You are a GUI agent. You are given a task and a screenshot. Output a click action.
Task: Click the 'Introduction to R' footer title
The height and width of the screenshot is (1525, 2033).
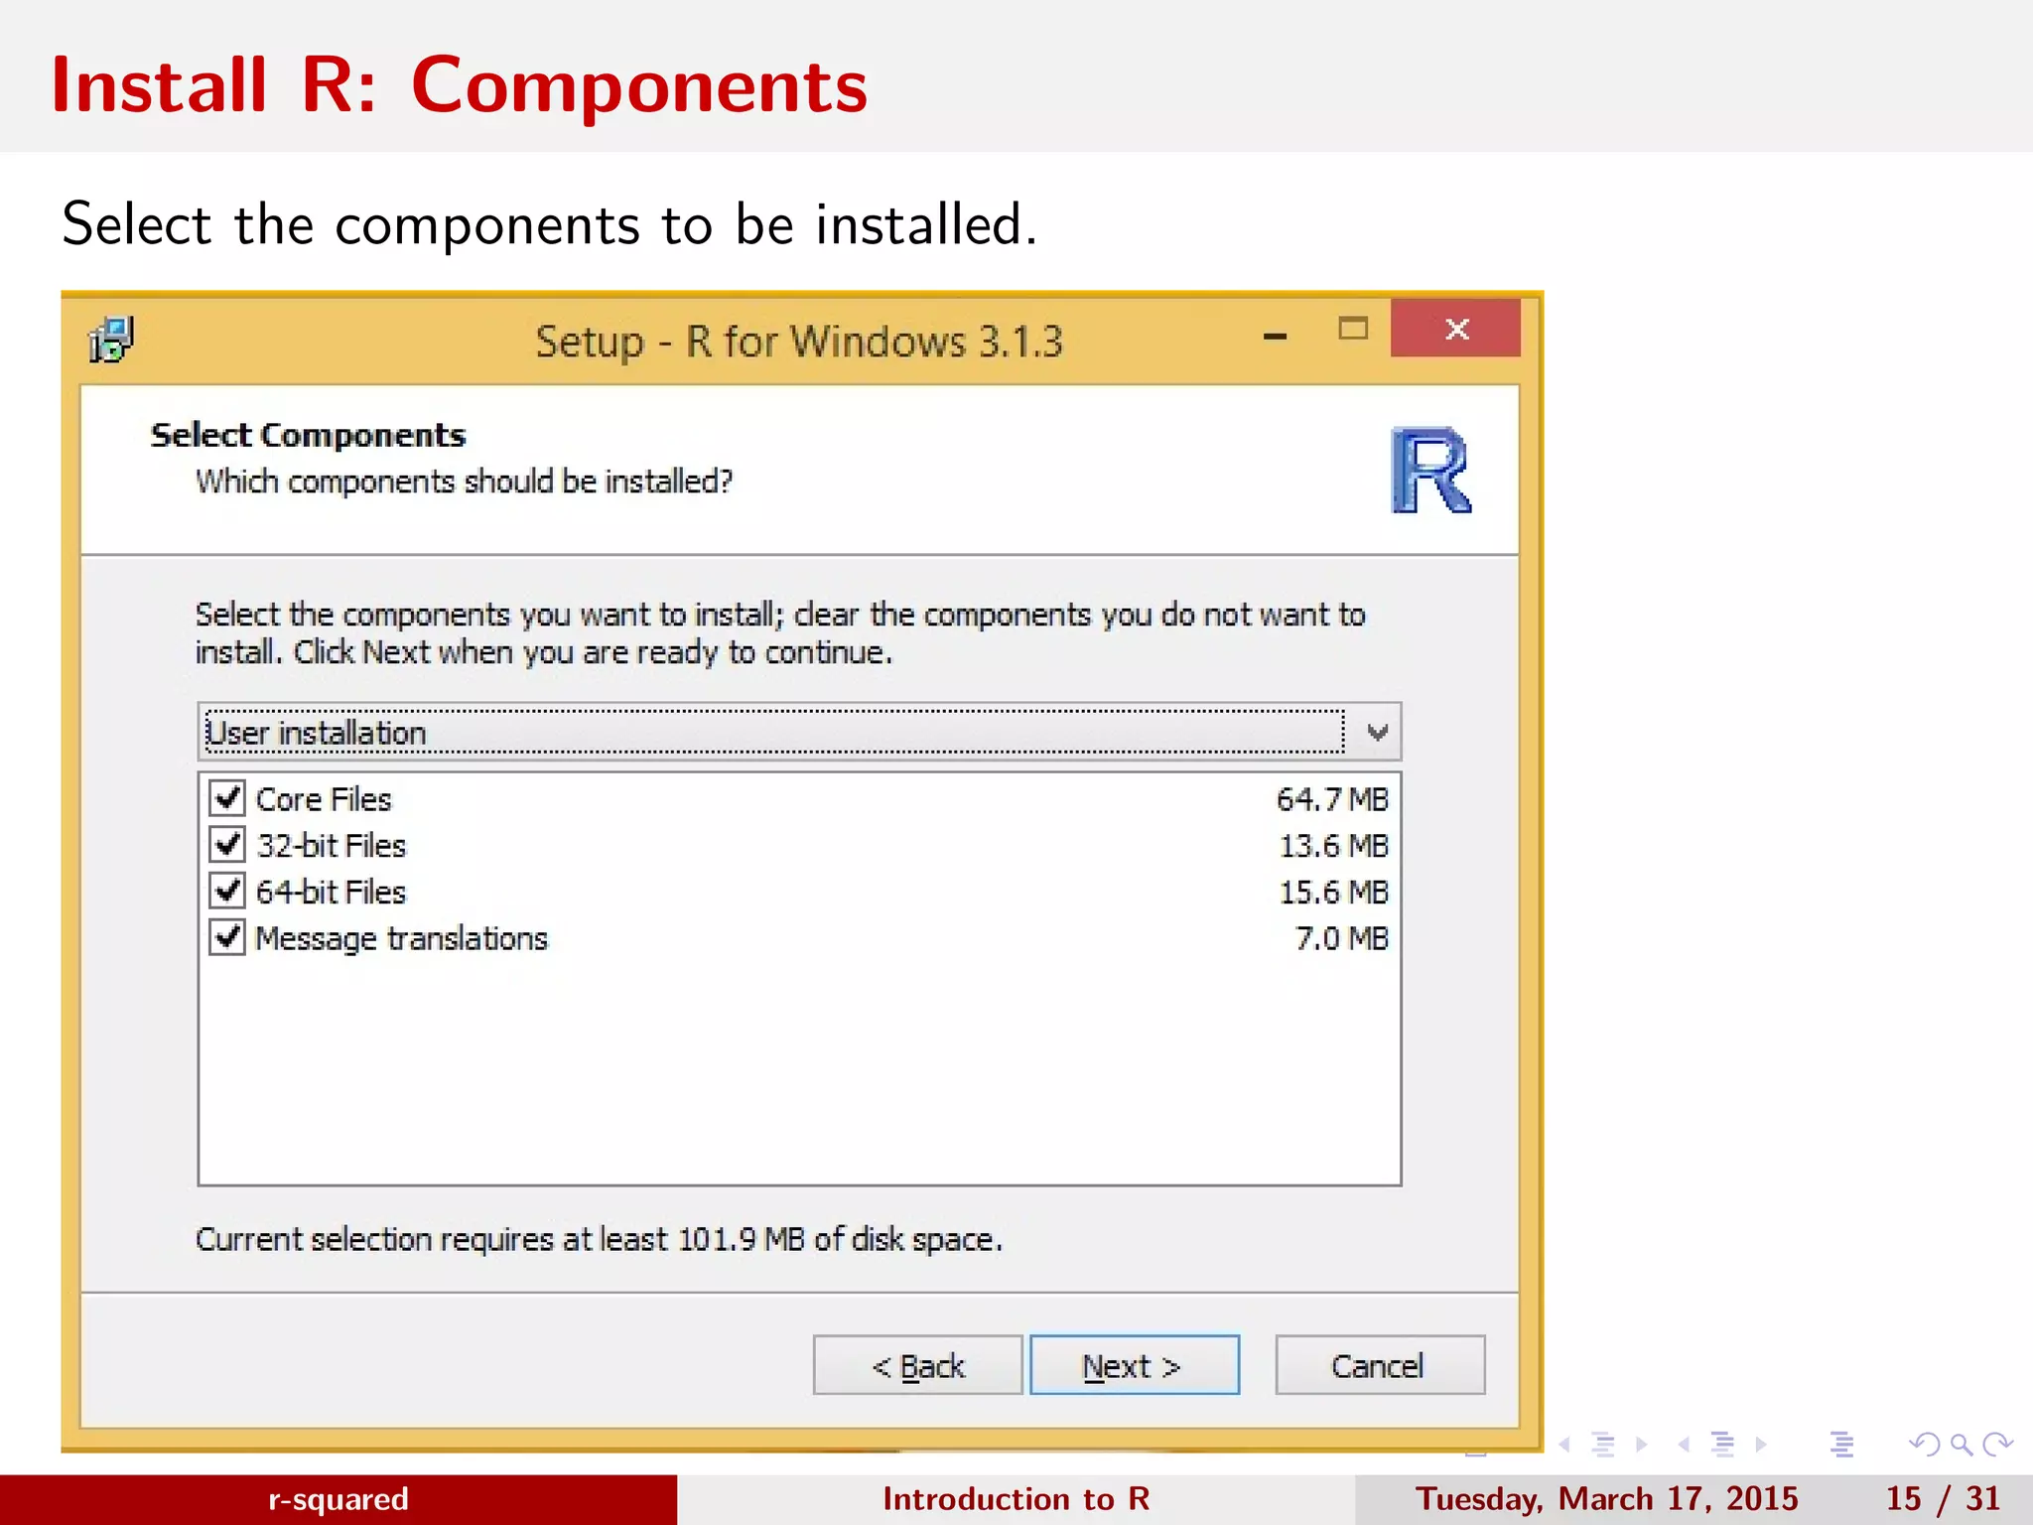1016,1499
